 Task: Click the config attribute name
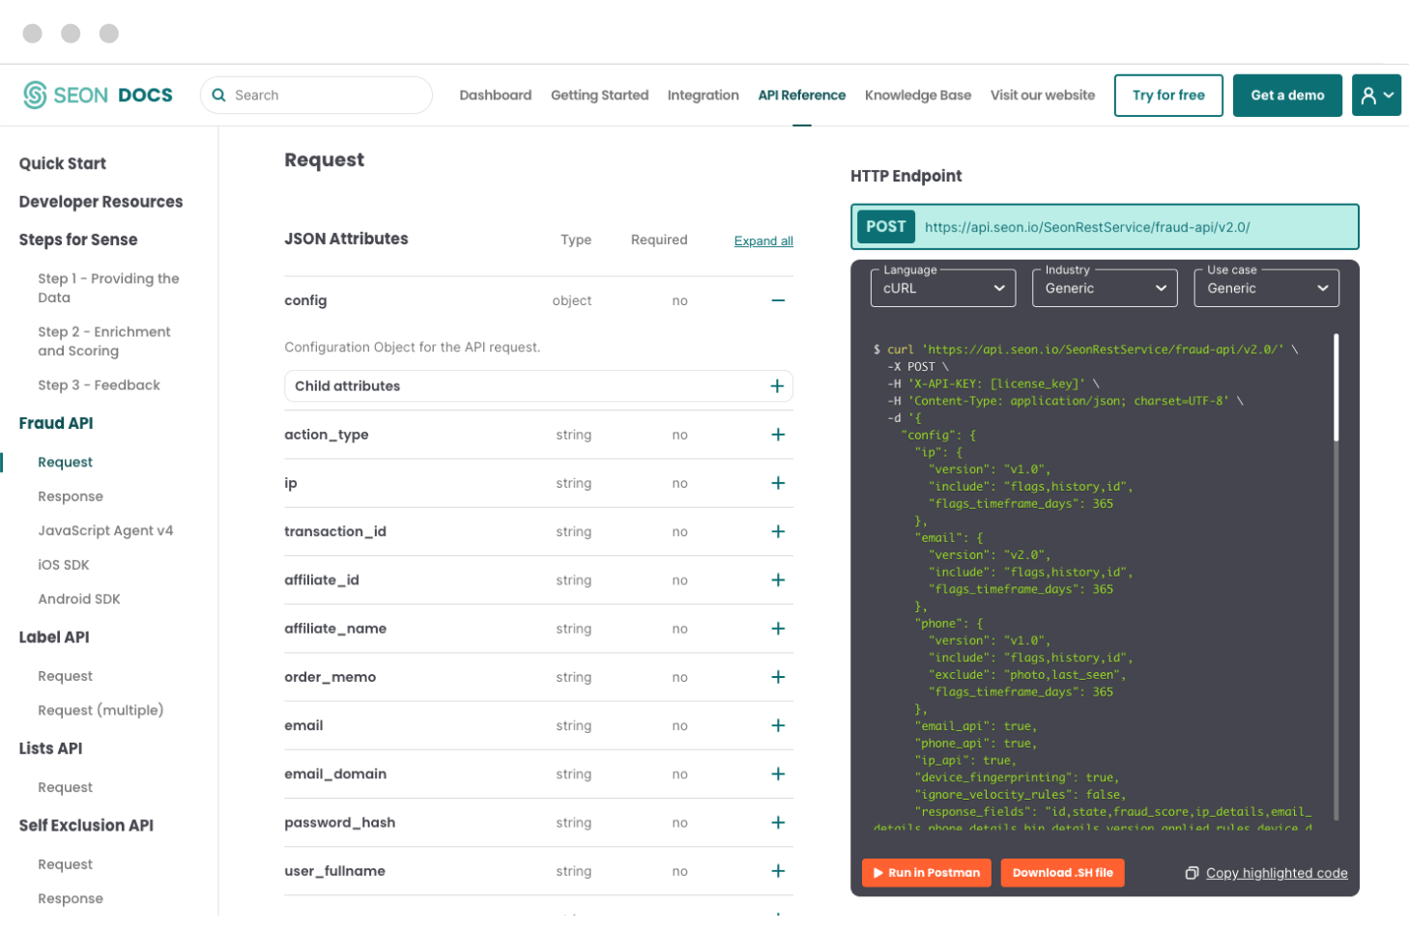[305, 300]
